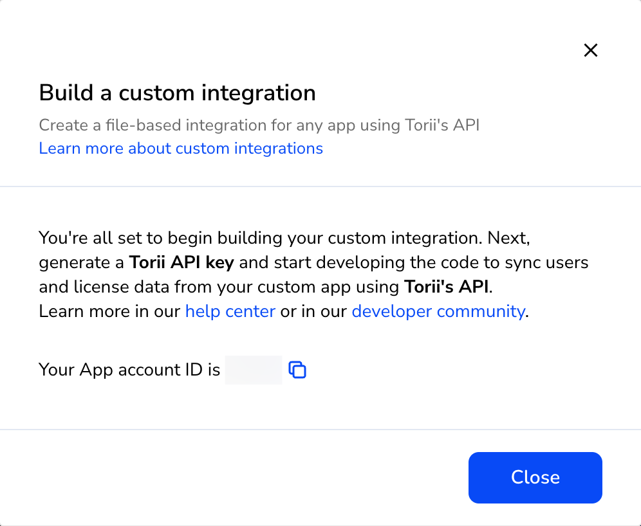
Task: Click the Build a custom integration heading
Action: pos(178,93)
